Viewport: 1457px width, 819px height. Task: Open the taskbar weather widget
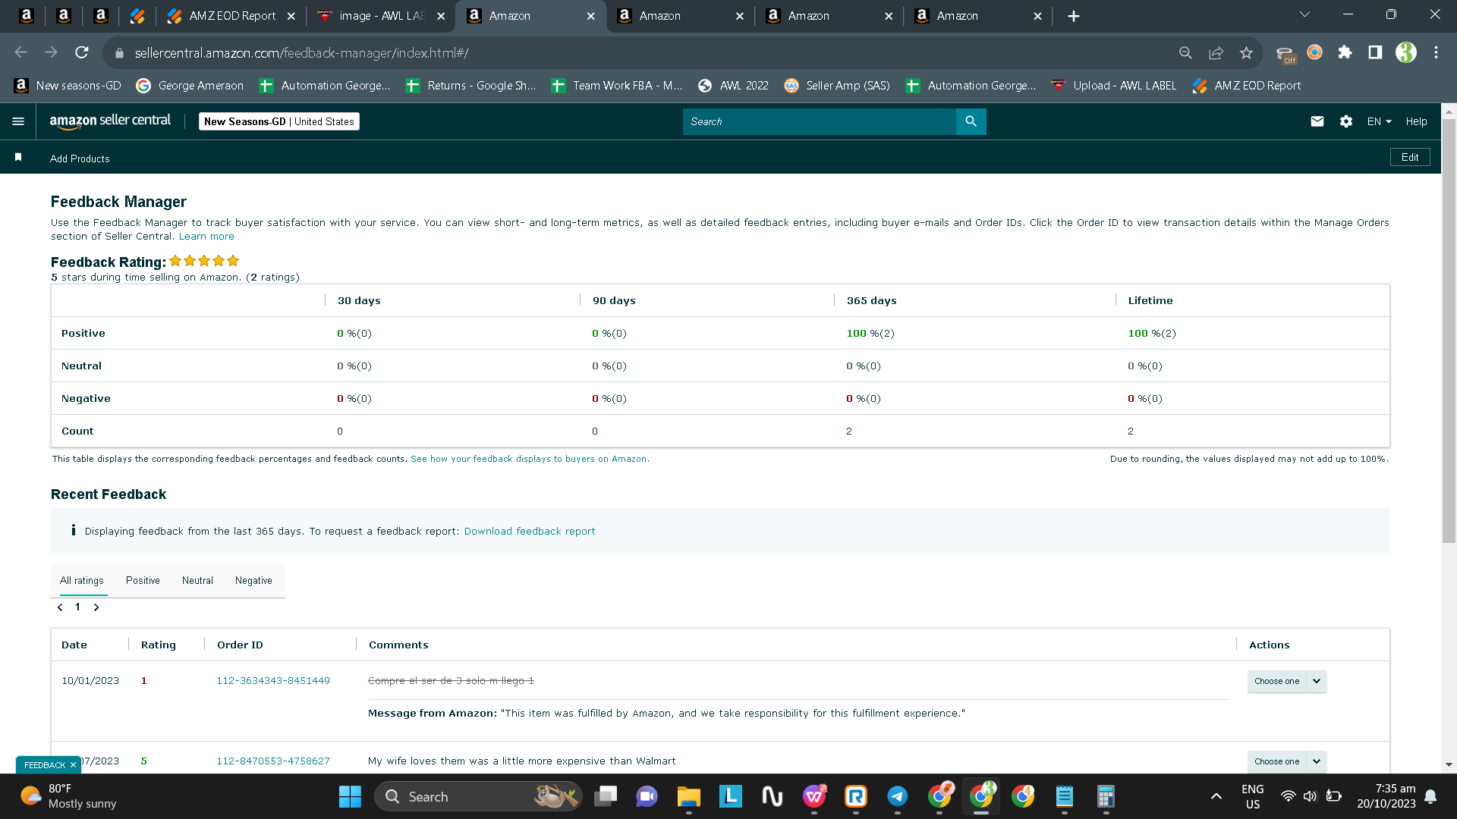(68, 796)
